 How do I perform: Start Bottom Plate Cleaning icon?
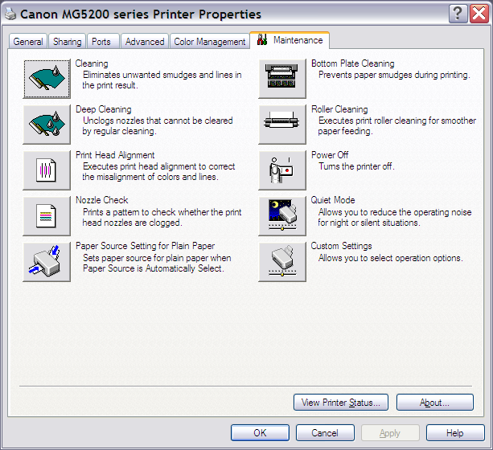[282, 79]
